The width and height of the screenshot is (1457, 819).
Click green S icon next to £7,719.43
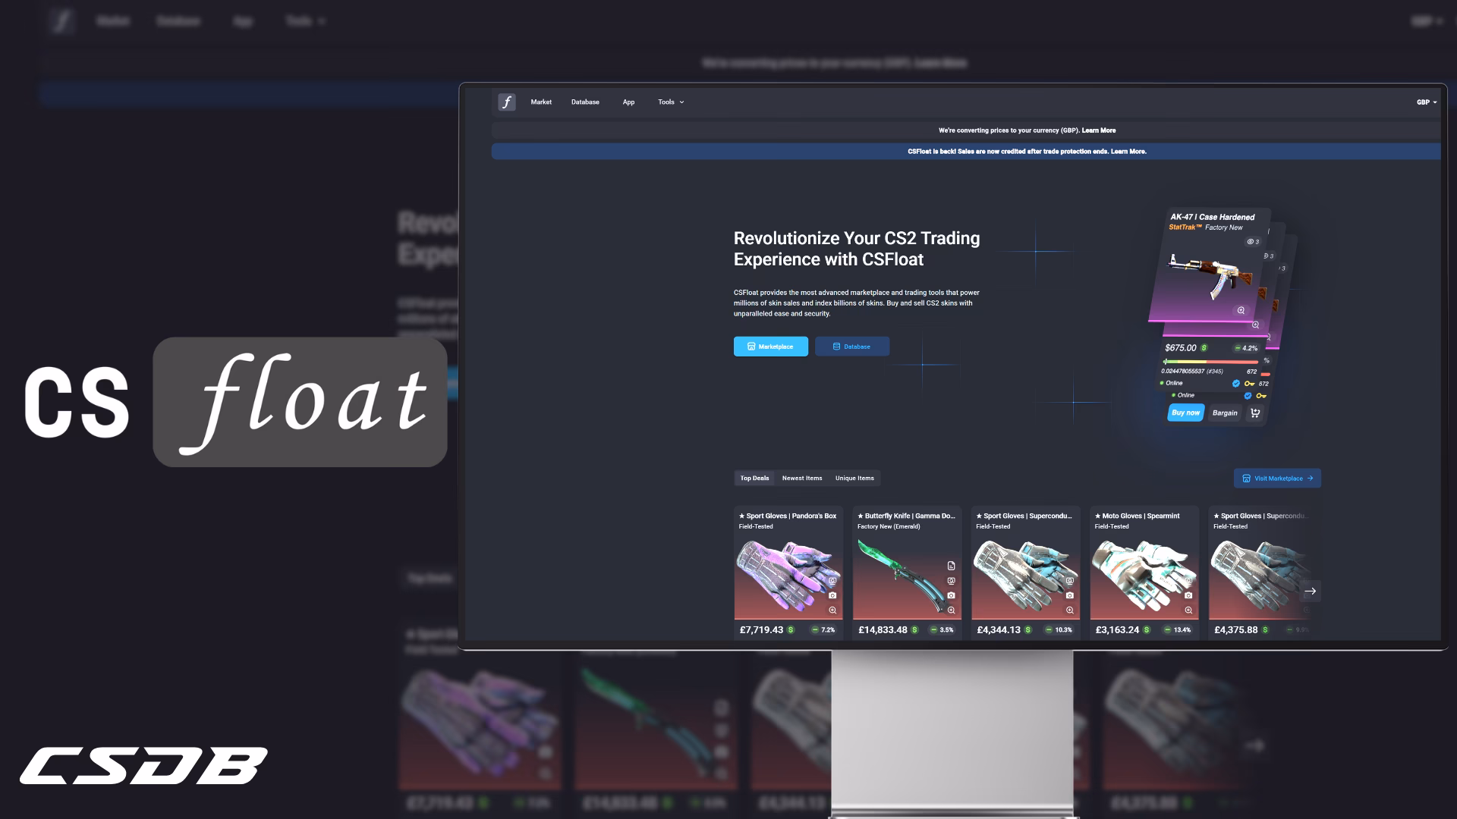[x=791, y=630]
